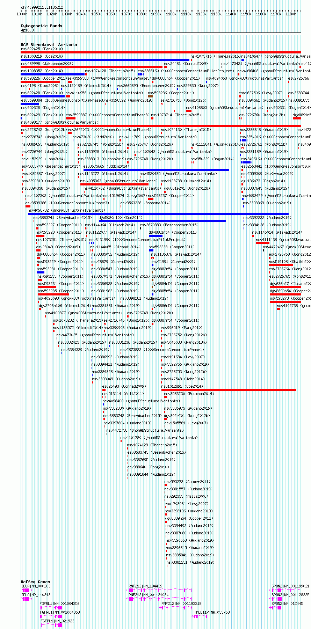Select nsv593234 (Cooper2011) label

point(61,284)
